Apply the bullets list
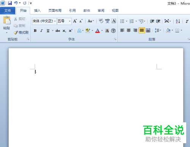Screen dimensions: 190x147 (122, 21)
